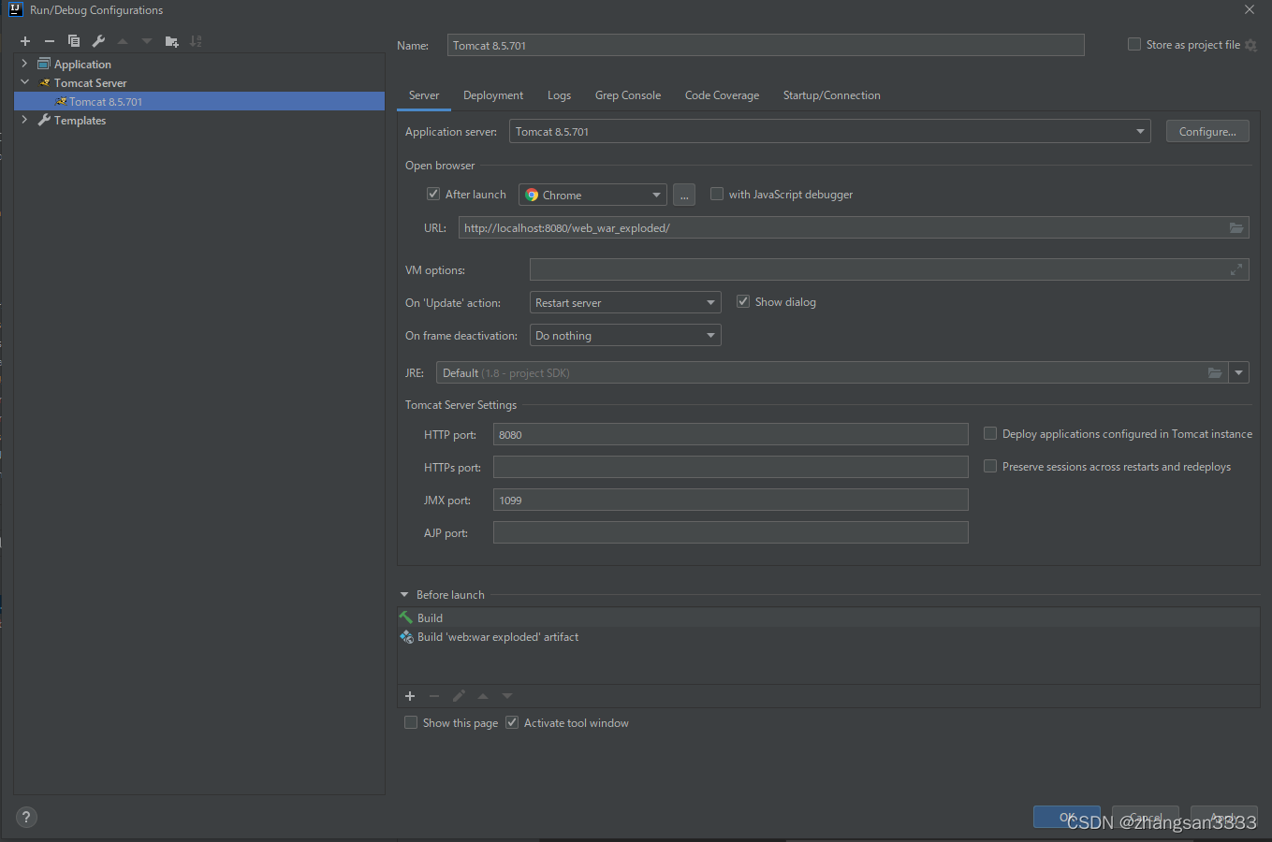Click the Name input field
Screen dimensions: 1272x842
click(x=766, y=45)
